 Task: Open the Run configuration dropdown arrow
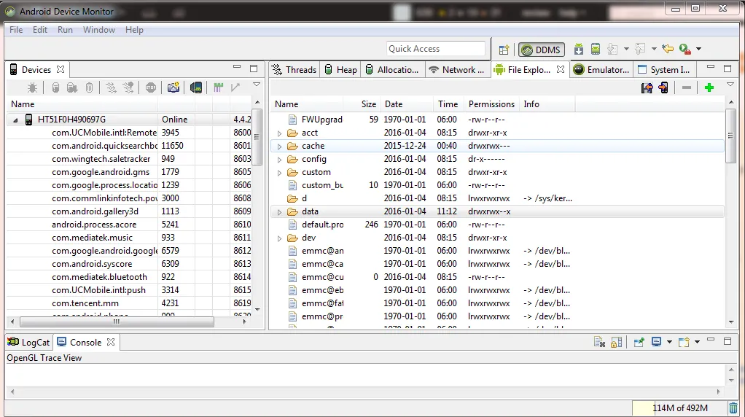[698, 49]
